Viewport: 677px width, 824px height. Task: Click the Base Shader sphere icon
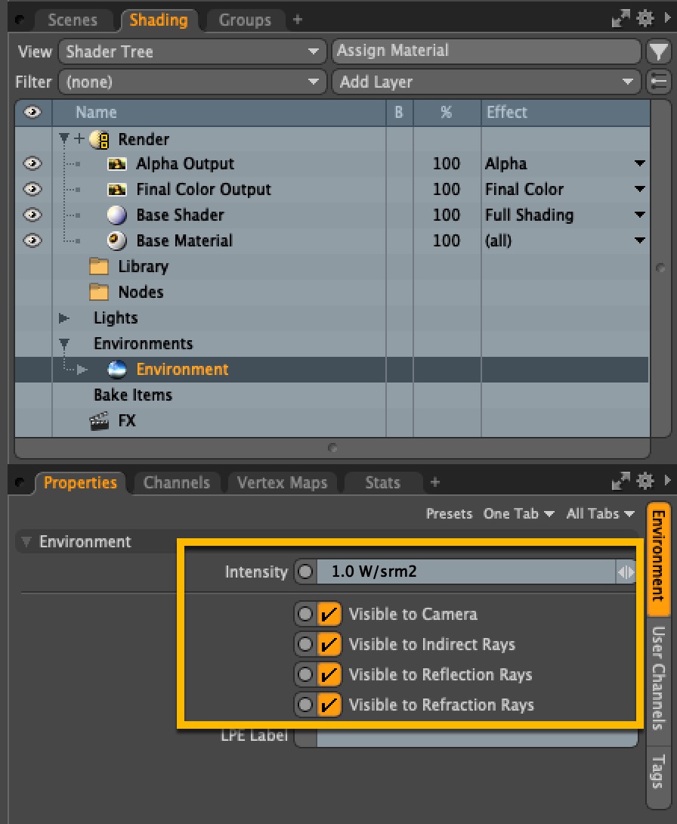[117, 215]
